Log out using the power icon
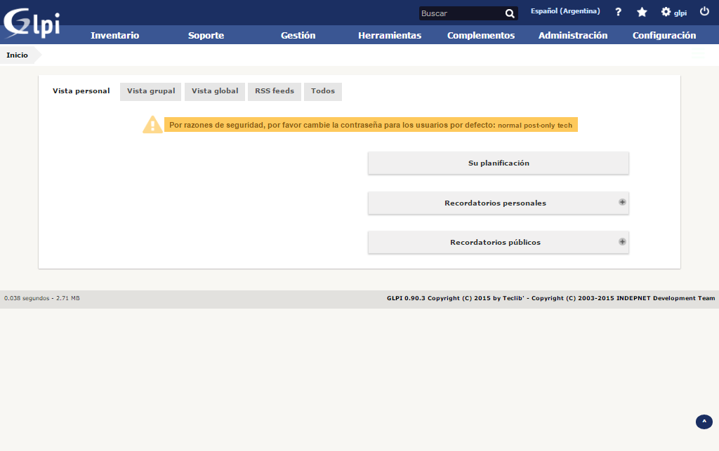This screenshot has width=719, height=451. 704,12
